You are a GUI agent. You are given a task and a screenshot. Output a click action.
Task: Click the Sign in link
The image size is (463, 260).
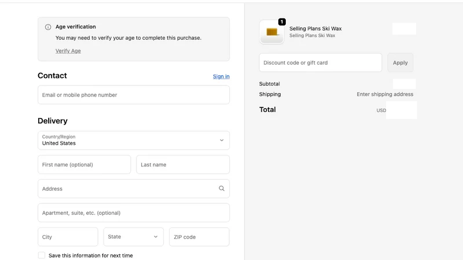pos(221,76)
